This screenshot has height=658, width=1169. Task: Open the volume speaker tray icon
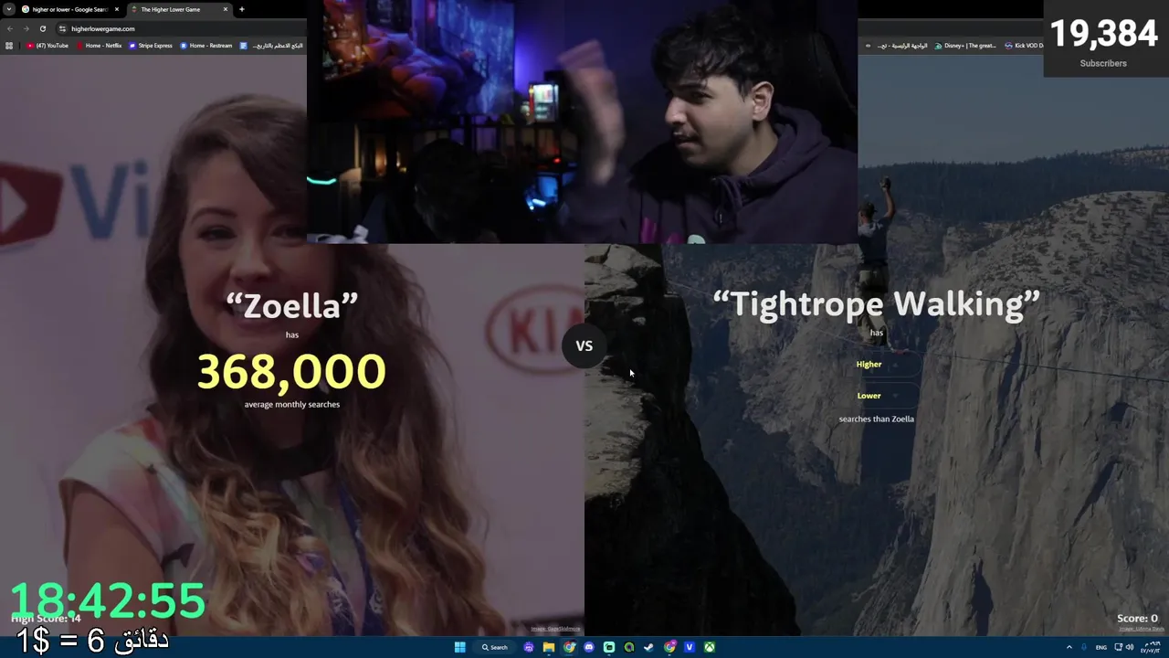pos(1130,647)
